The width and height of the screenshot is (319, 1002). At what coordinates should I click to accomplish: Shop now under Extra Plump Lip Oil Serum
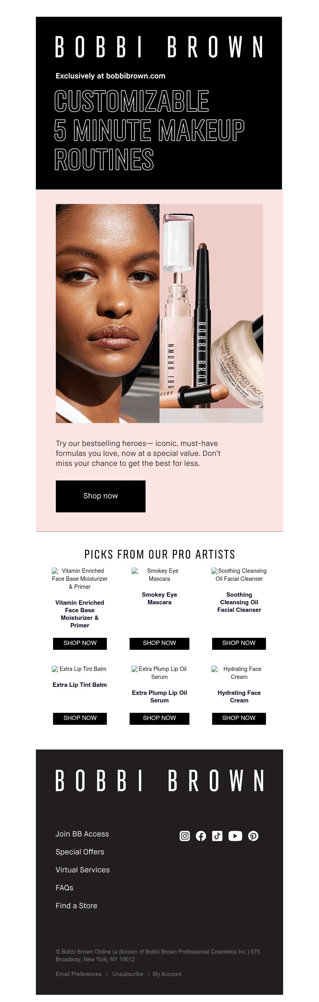click(x=159, y=718)
